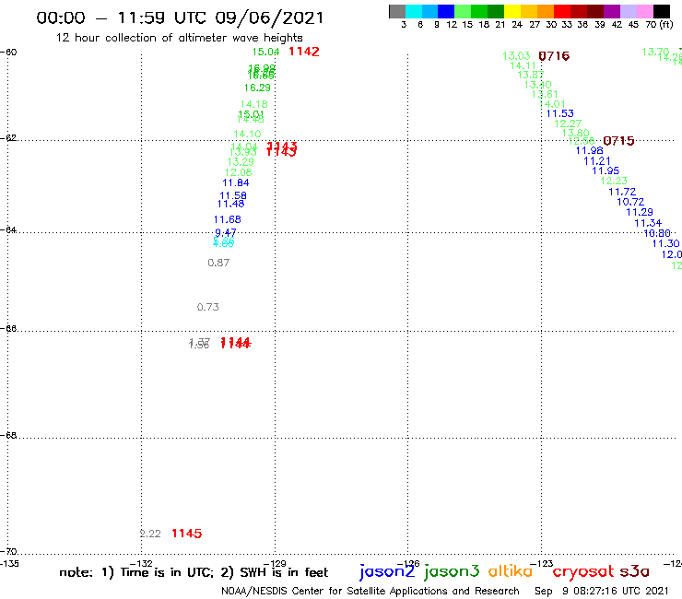This screenshot has height=599, width=682.
Task: Pick the orange swatch in the color scale
Action: (546, 11)
